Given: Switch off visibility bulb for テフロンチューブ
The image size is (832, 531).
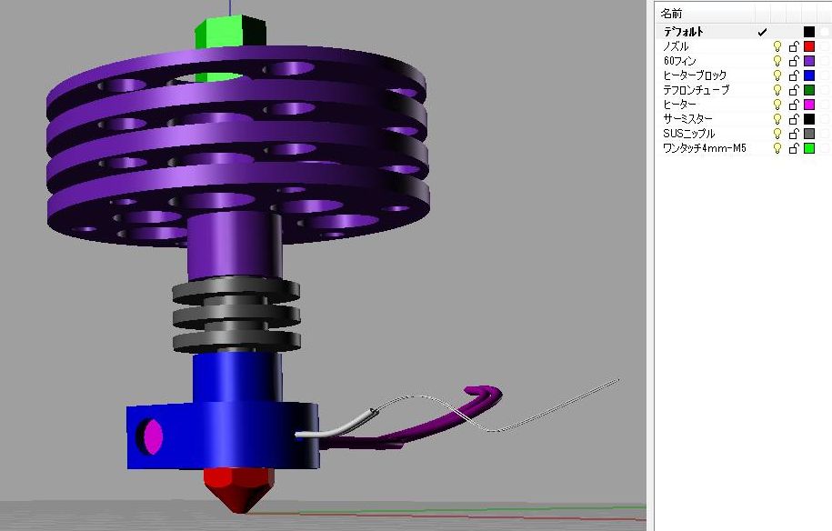Looking at the screenshot, I should pyautogui.click(x=777, y=90).
